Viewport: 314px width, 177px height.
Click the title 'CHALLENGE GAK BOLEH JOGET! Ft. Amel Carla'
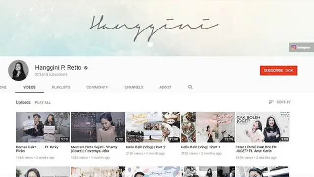click(256, 149)
